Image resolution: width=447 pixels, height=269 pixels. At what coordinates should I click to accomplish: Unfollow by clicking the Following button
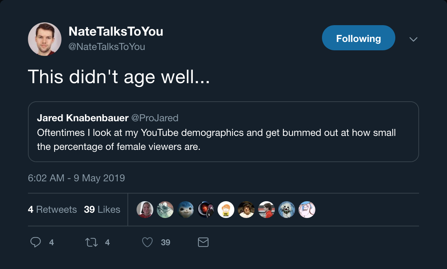(358, 37)
